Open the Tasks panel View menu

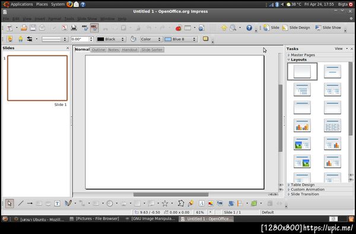pyautogui.click(x=341, y=49)
